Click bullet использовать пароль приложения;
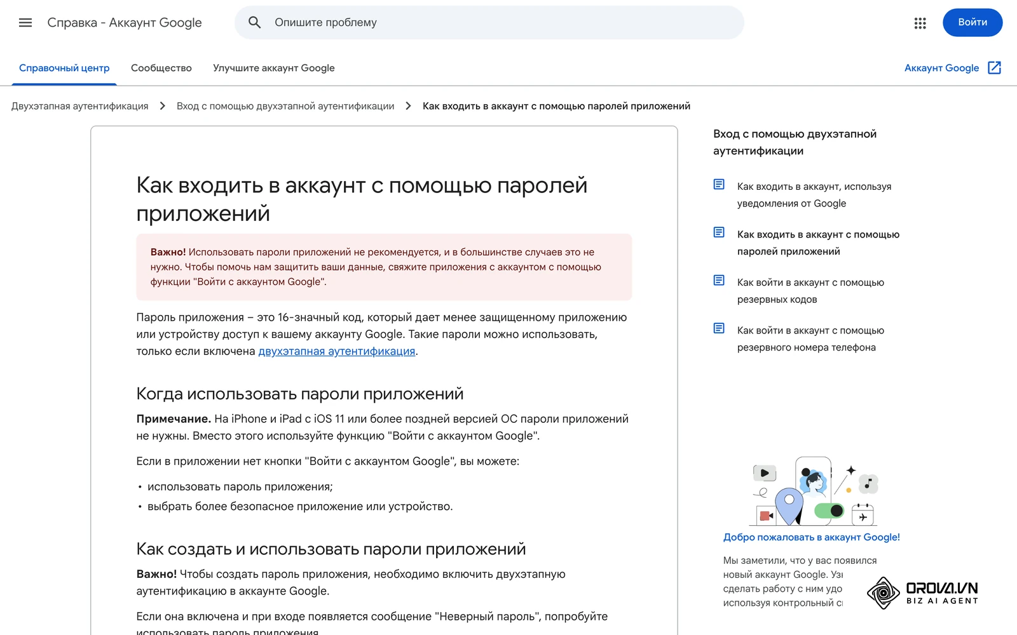The width and height of the screenshot is (1017, 635). [240, 486]
